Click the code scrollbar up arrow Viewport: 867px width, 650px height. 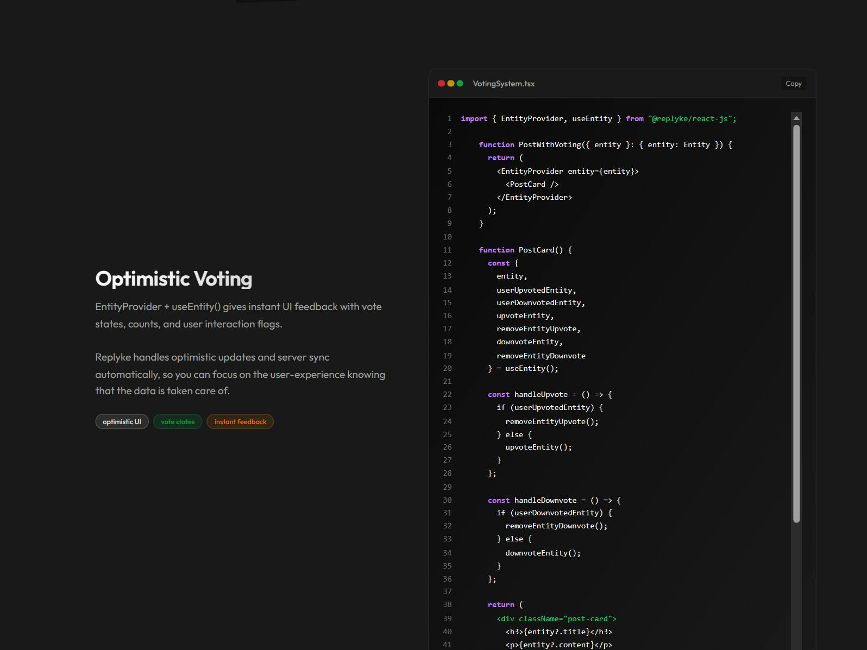tap(796, 118)
